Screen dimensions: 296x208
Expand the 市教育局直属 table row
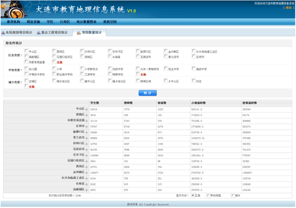(86, 121)
